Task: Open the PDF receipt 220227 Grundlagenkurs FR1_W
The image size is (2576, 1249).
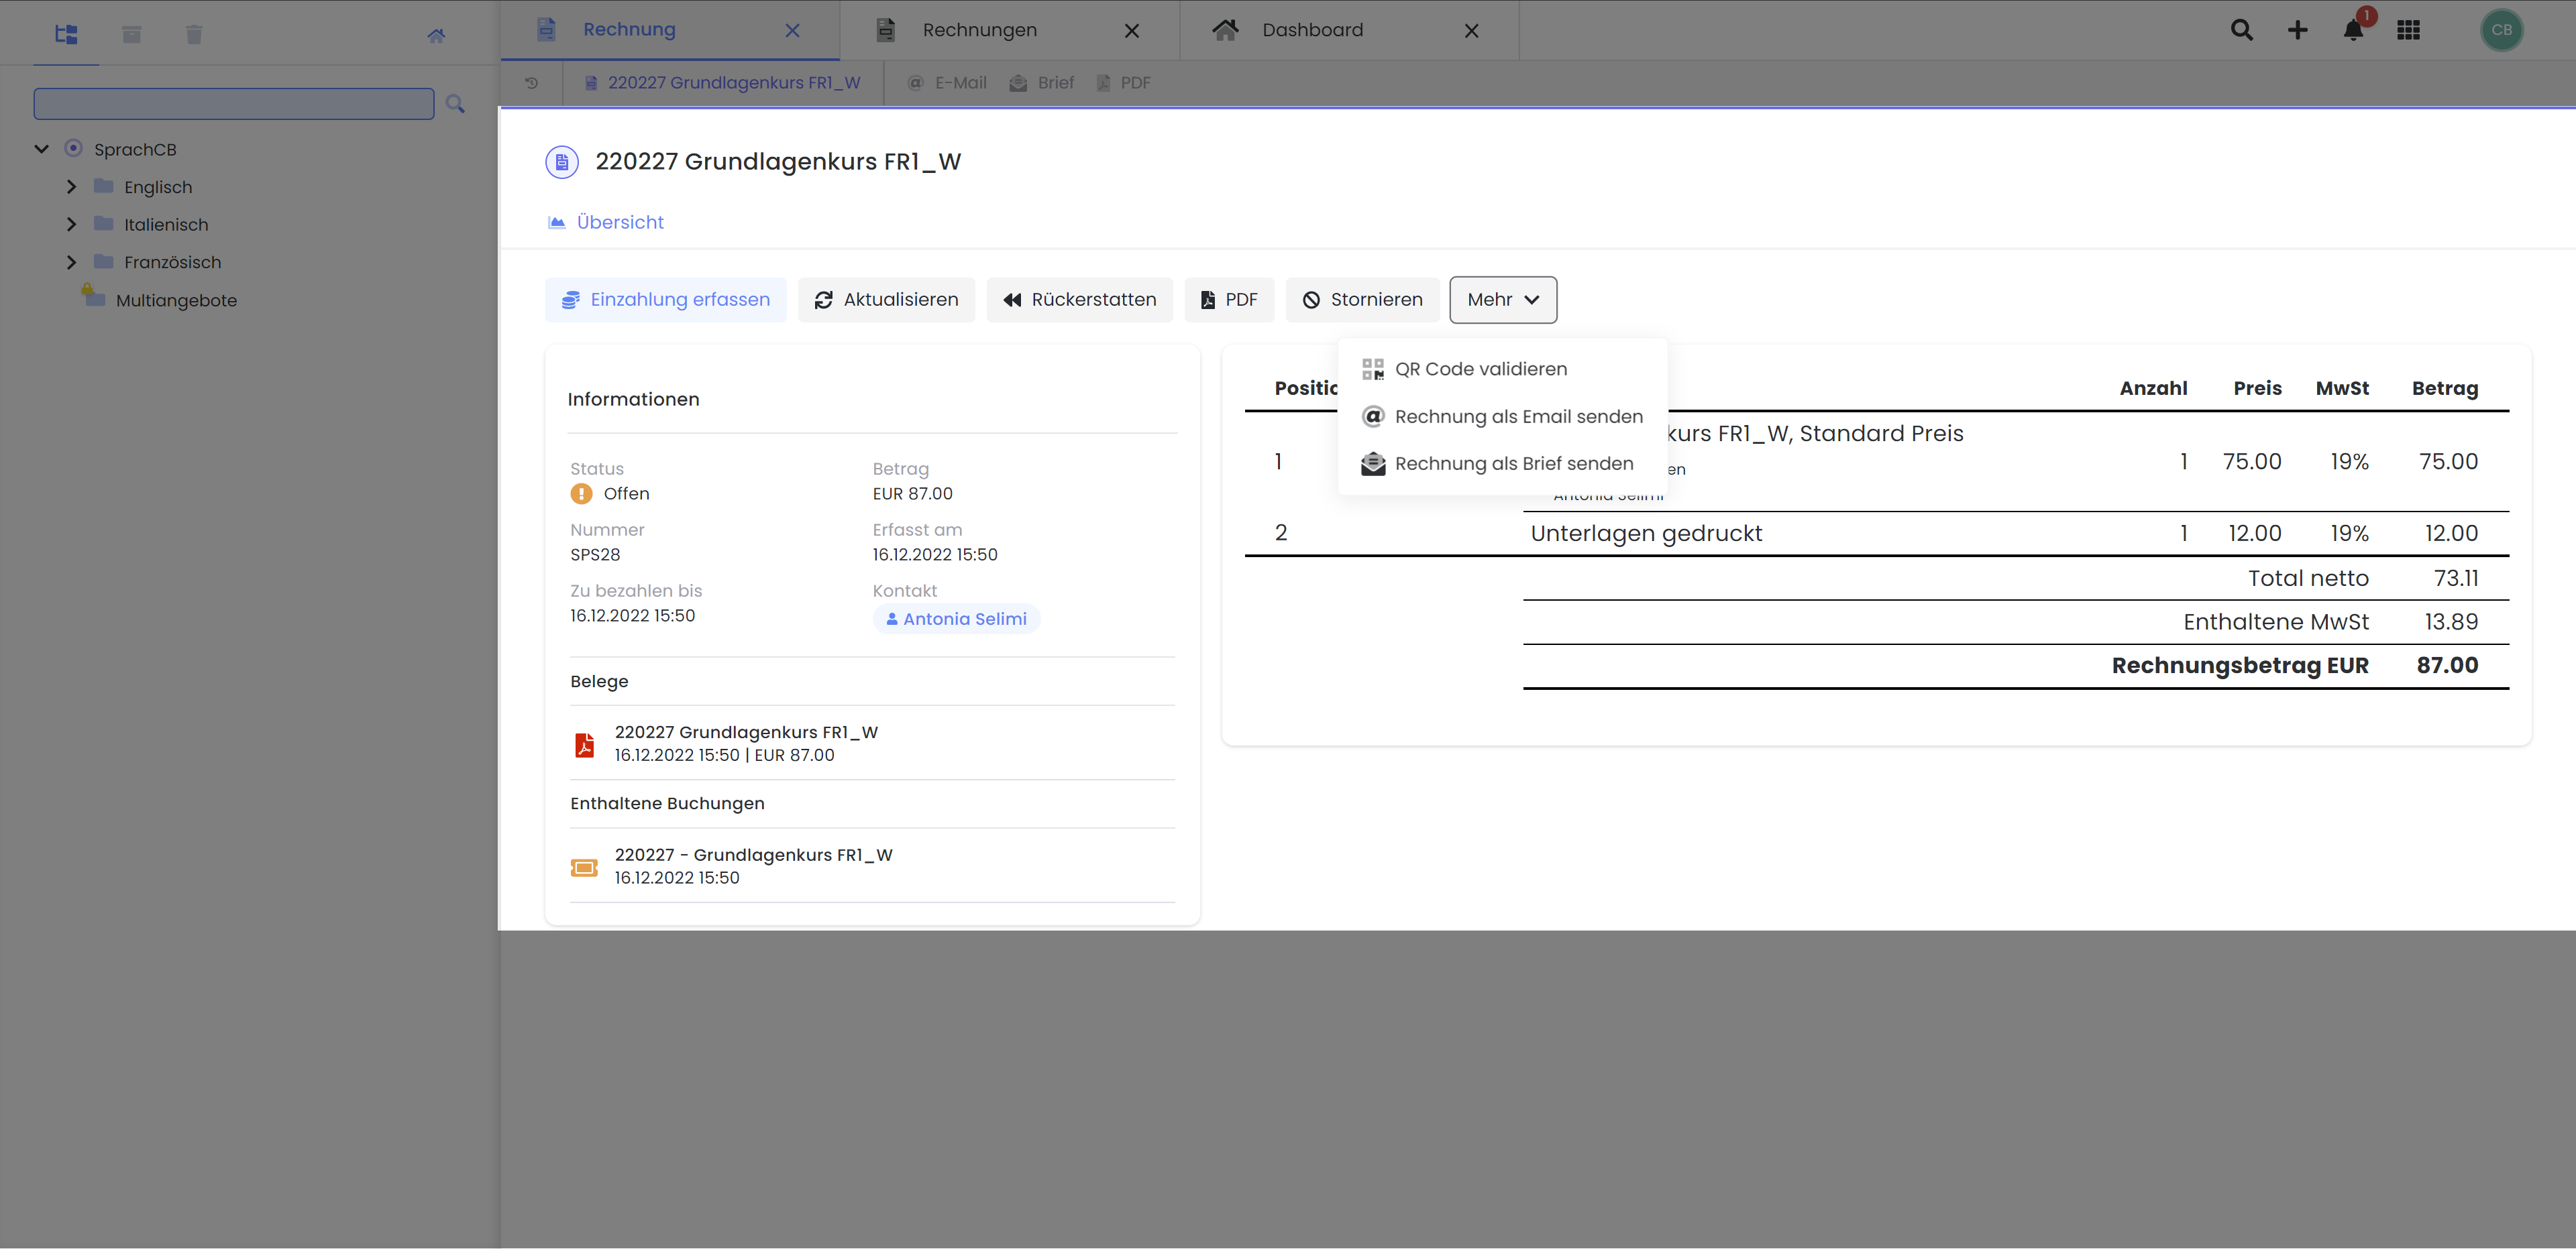Action: pos(745,744)
